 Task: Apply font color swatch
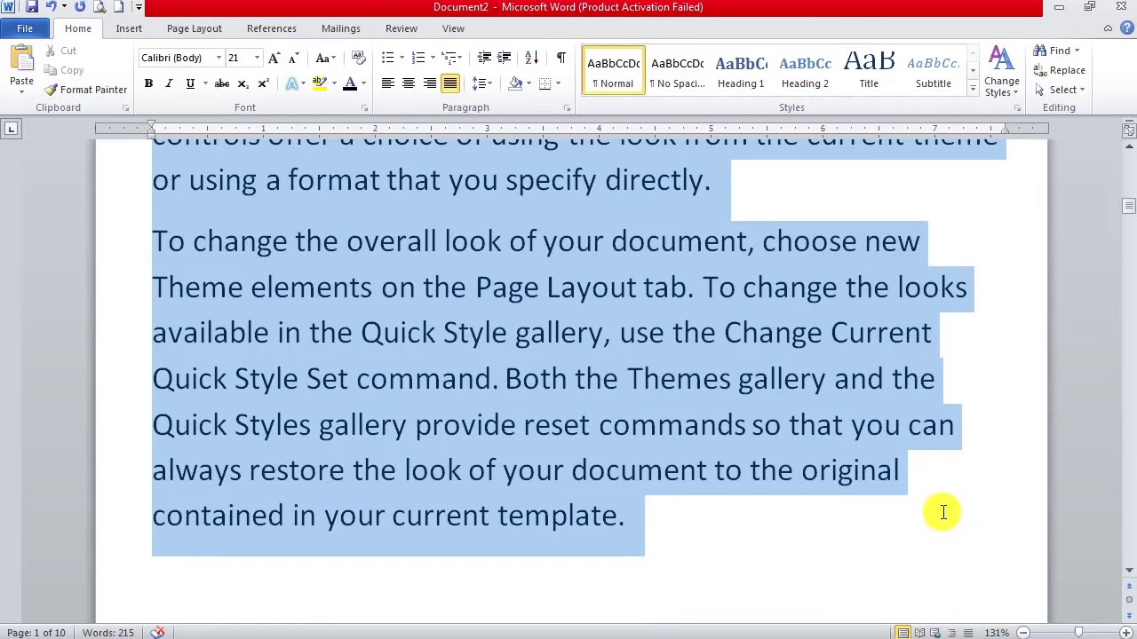click(x=350, y=83)
